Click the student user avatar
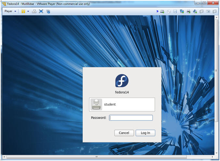Viewport: 220px width, 161px height. click(96, 104)
